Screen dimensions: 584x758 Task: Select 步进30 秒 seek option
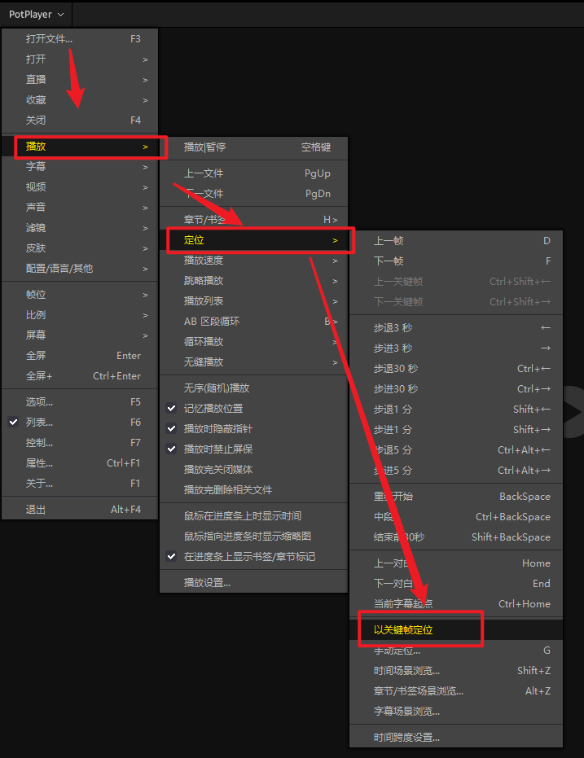pyautogui.click(x=396, y=389)
